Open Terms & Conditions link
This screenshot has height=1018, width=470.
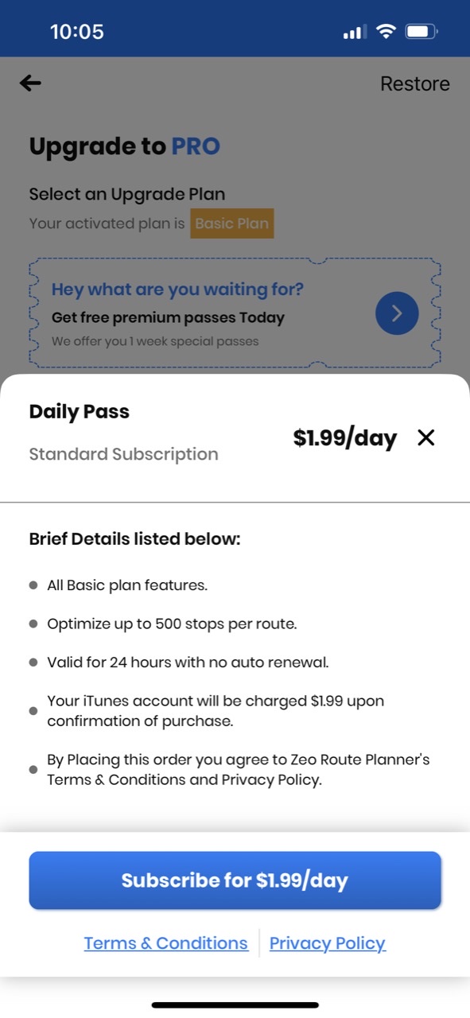166,943
